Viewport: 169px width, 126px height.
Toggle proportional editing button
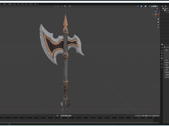pyautogui.click(x=70, y=6)
